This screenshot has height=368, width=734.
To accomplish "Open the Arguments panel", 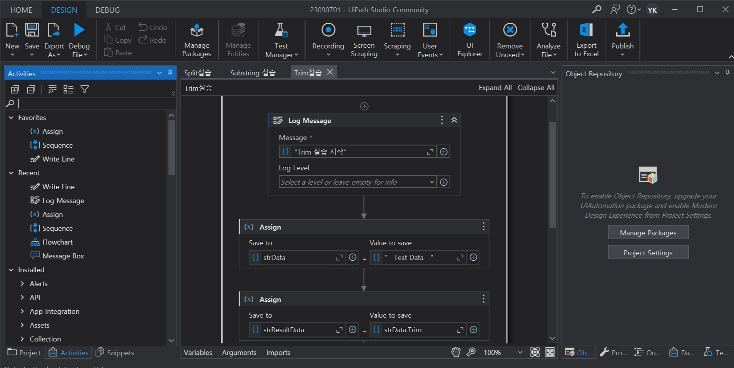I will pyautogui.click(x=239, y=353).
